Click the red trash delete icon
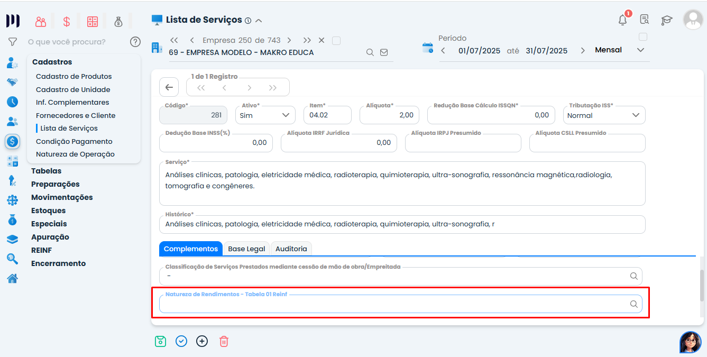Image resolution: width=707 pixels, height=357 pixels. (x=224, y=341)
